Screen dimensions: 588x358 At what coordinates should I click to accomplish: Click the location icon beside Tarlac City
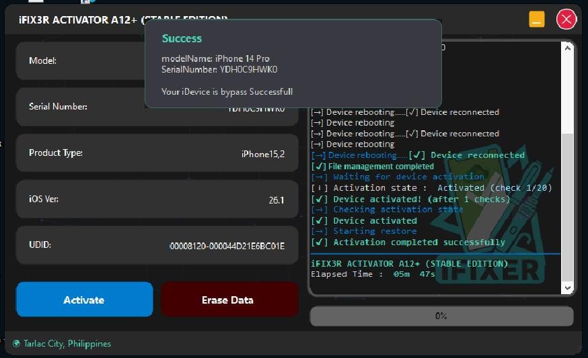click(16, 344)
